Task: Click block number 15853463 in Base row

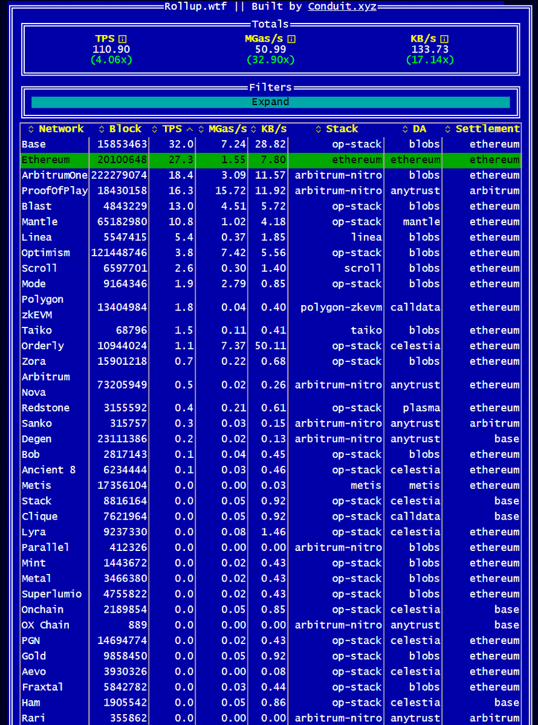Action: tap(122, 144)
